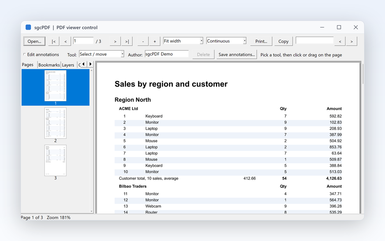Find previous search match arrow

(340, 41)
